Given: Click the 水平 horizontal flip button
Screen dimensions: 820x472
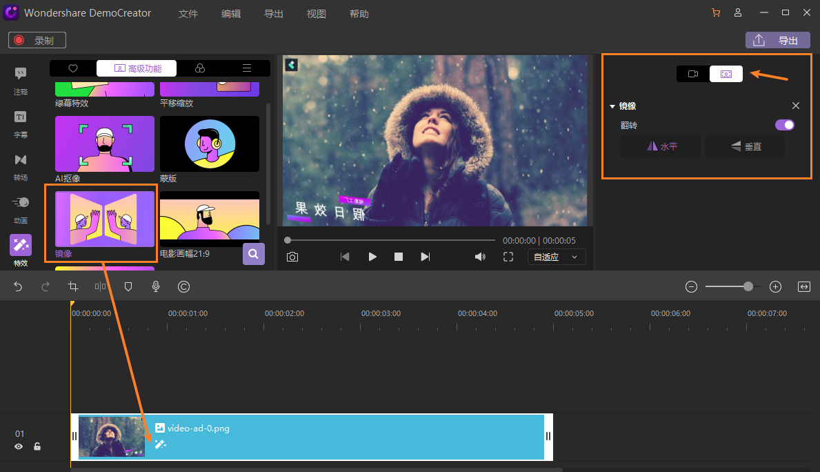Looking at the screenshot, I should coord(661,146).
